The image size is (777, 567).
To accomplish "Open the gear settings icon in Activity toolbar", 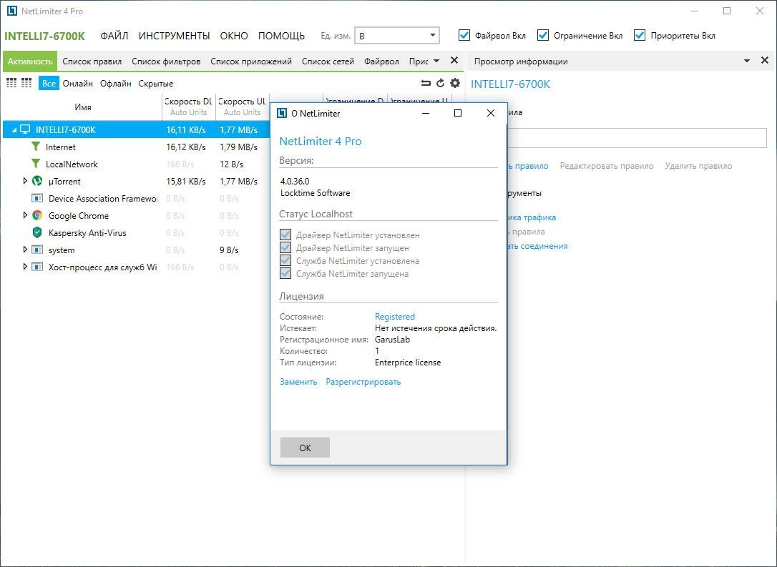I will click(x=455, y=83).
